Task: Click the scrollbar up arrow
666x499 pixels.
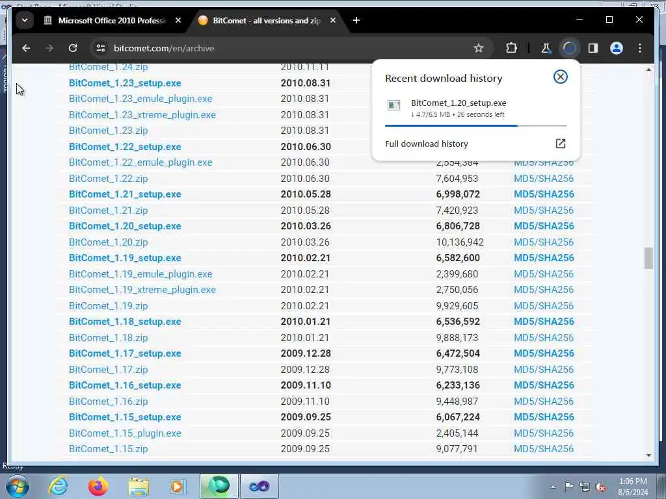Action: (648, 69)
